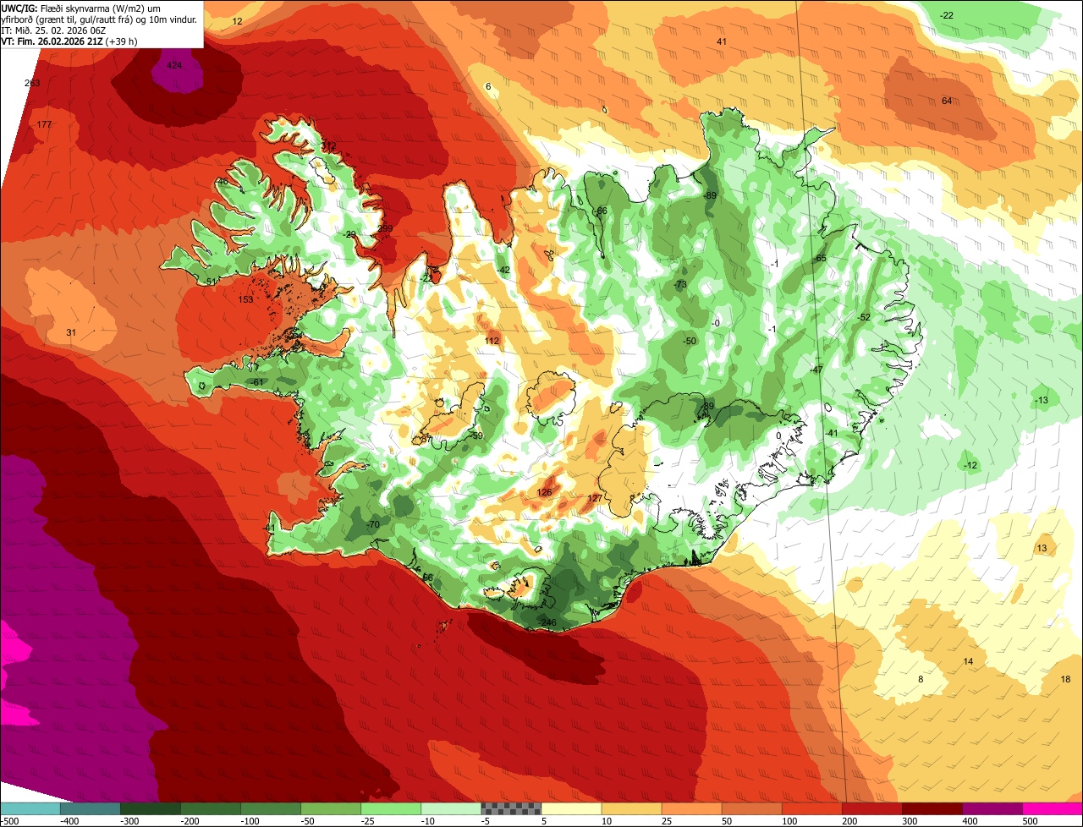The height and width of the screenshot is (827, 1083).
Task: Select the -13 value east of Iceland
Action: (1041, 400)
